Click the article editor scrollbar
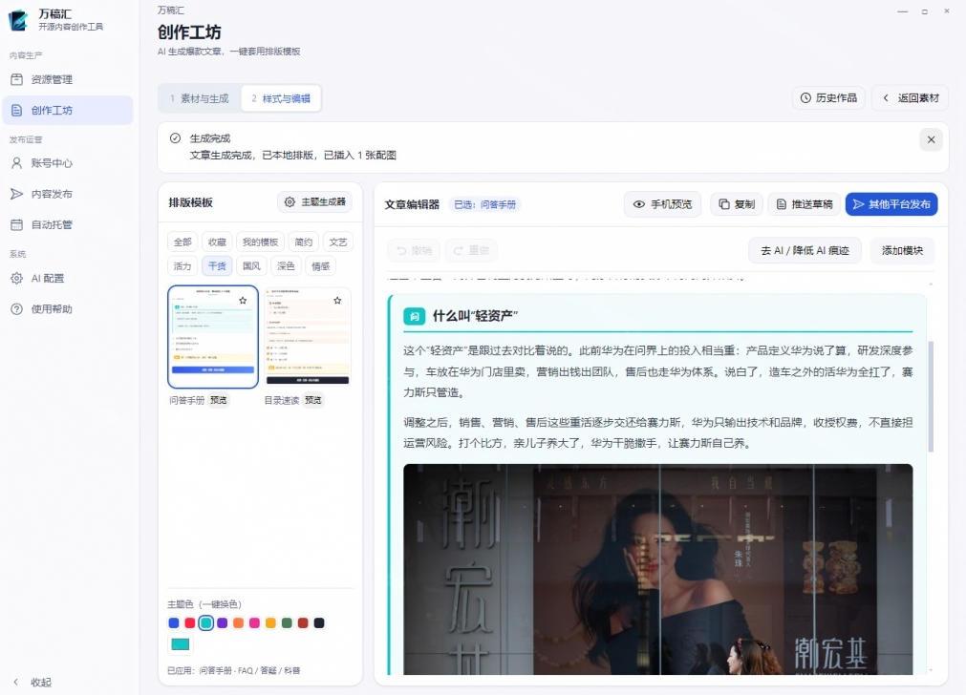 click(x=931, y=396)
